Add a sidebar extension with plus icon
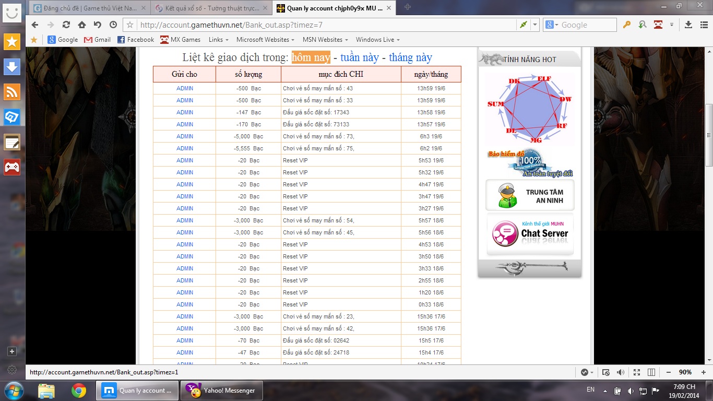Viewport: 713px width, 401px height. click(x=13, y=351)
